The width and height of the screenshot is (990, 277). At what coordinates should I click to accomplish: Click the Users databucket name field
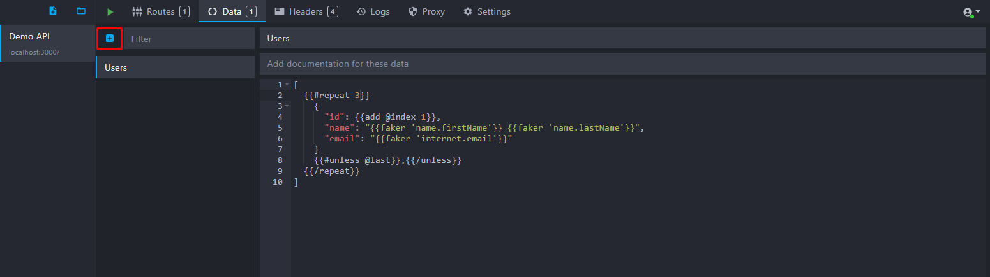pos(622,38)
